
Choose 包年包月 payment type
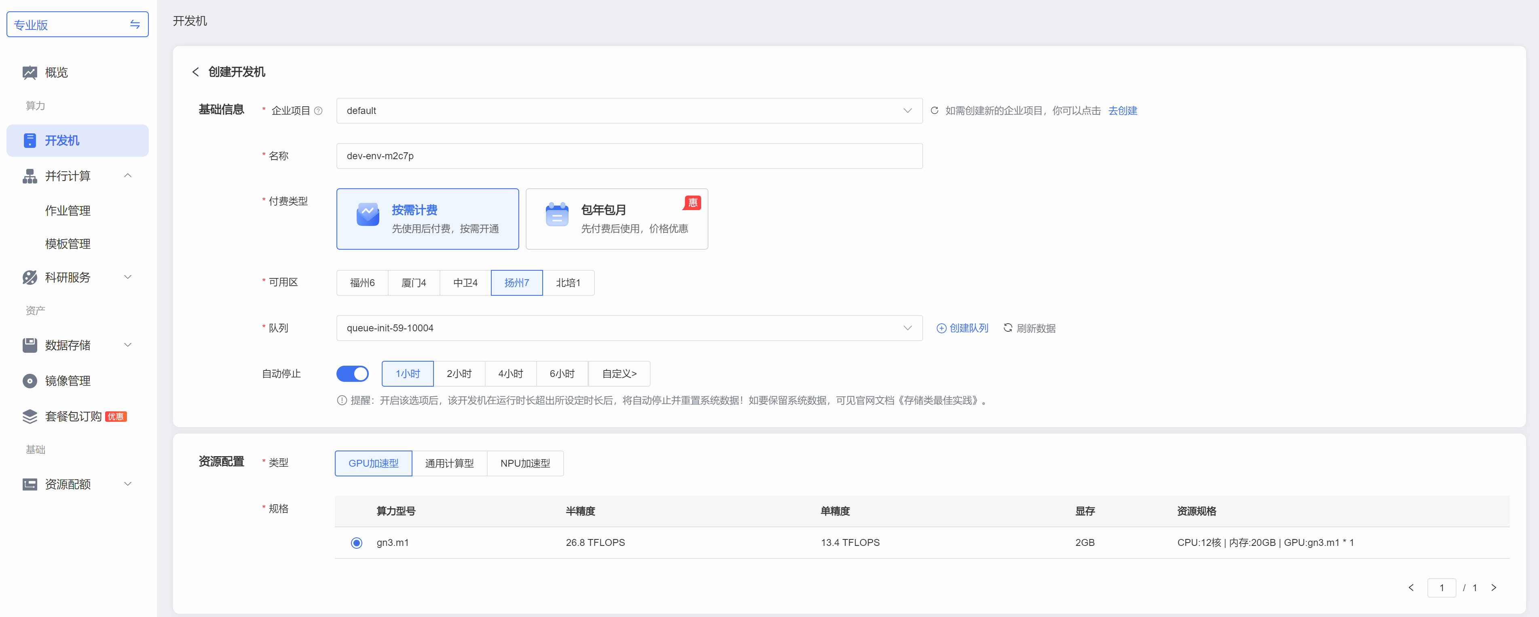coord(617,219)
